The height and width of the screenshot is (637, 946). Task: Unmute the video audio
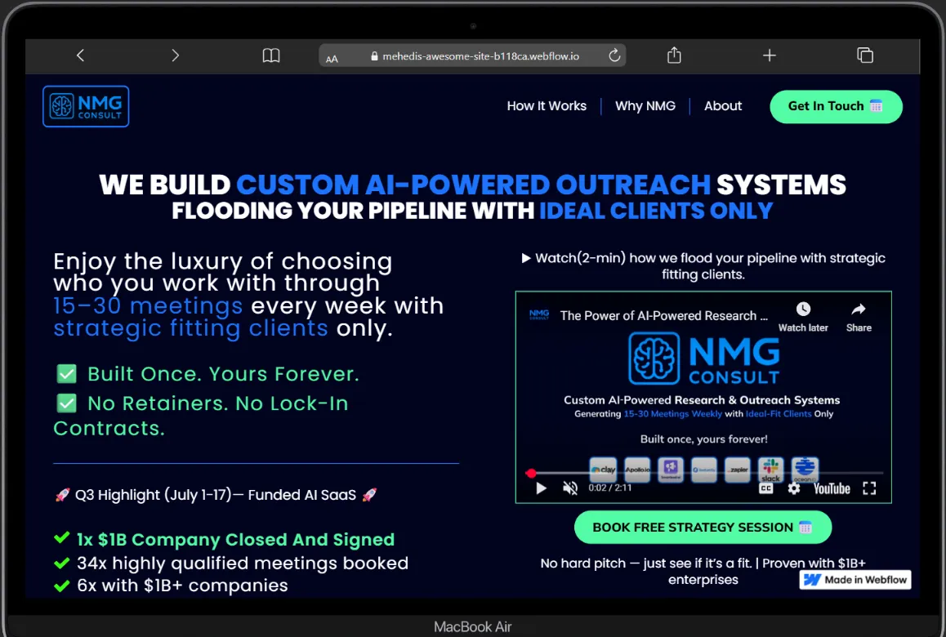[x=569, y=488]
